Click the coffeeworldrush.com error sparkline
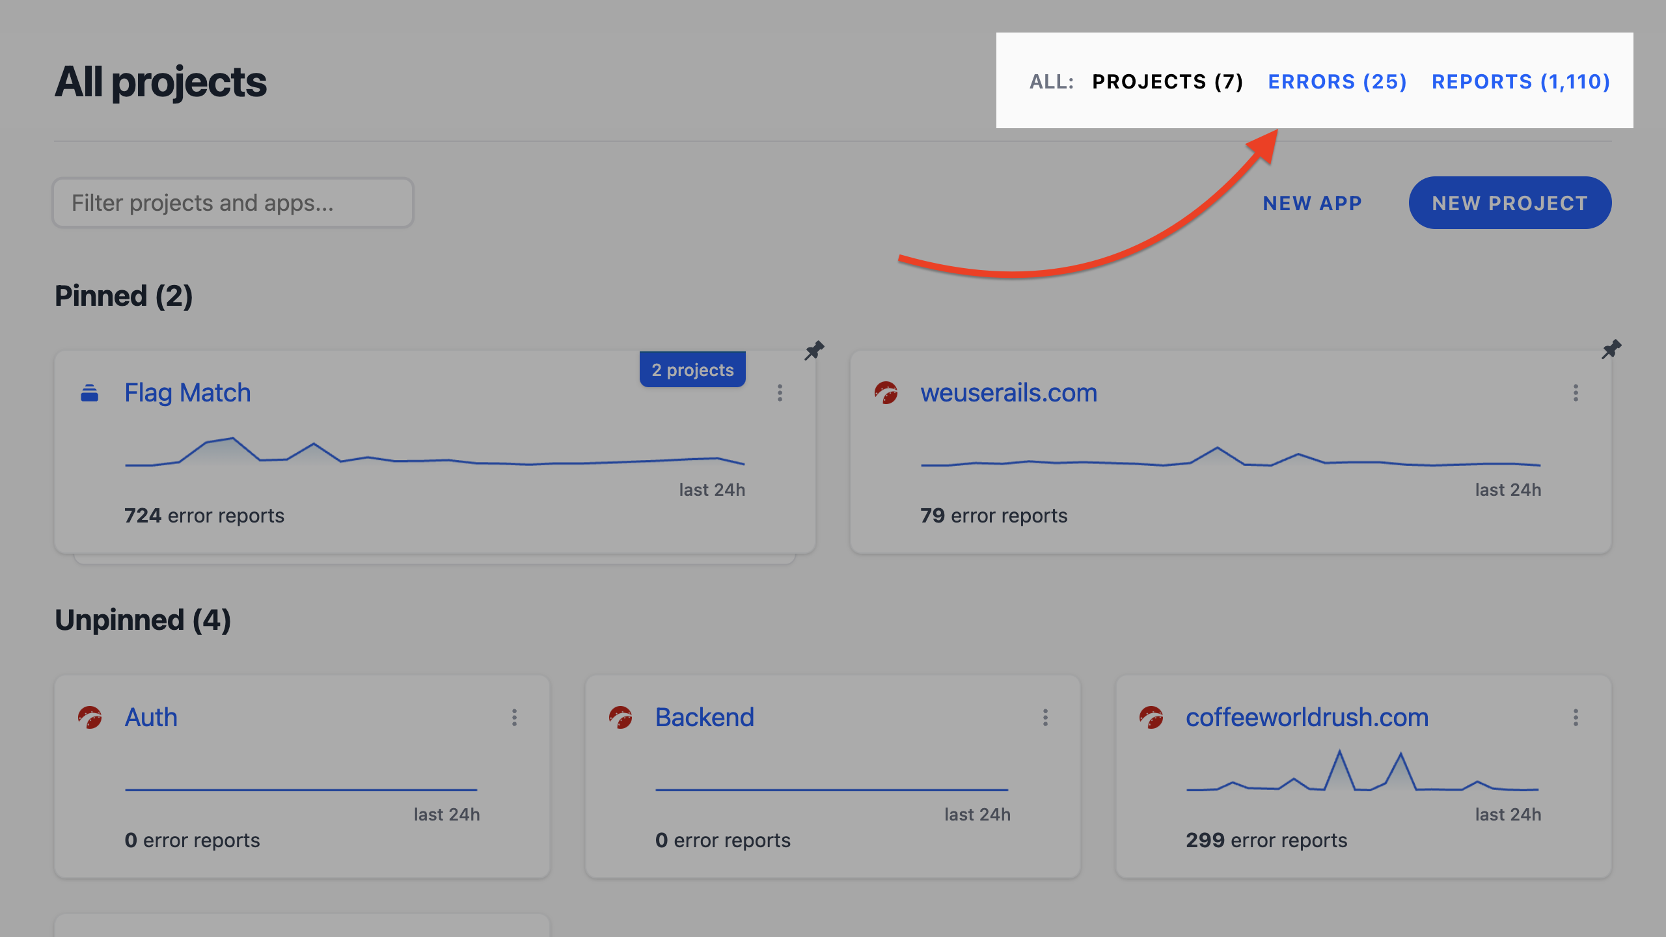The height and width of the screenshot is (937, 1666). tap(1362, 771)
